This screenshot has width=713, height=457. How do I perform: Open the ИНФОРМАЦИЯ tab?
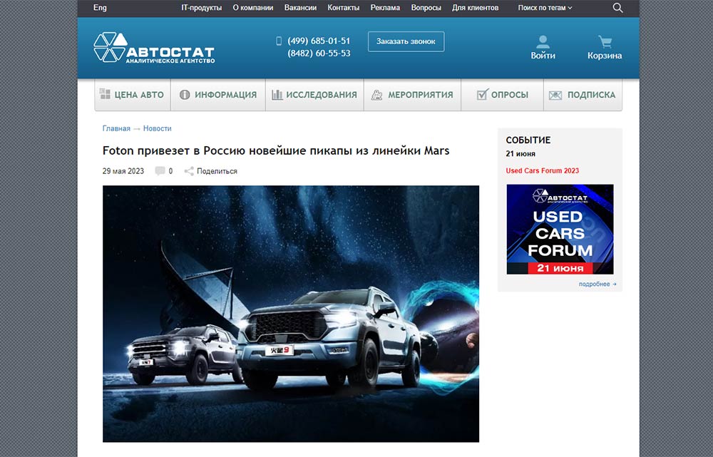pyautogui.click(x=217, y=95)
